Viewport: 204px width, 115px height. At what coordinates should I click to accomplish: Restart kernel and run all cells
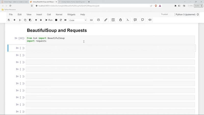pyautogui.click(x=66, y=20)
